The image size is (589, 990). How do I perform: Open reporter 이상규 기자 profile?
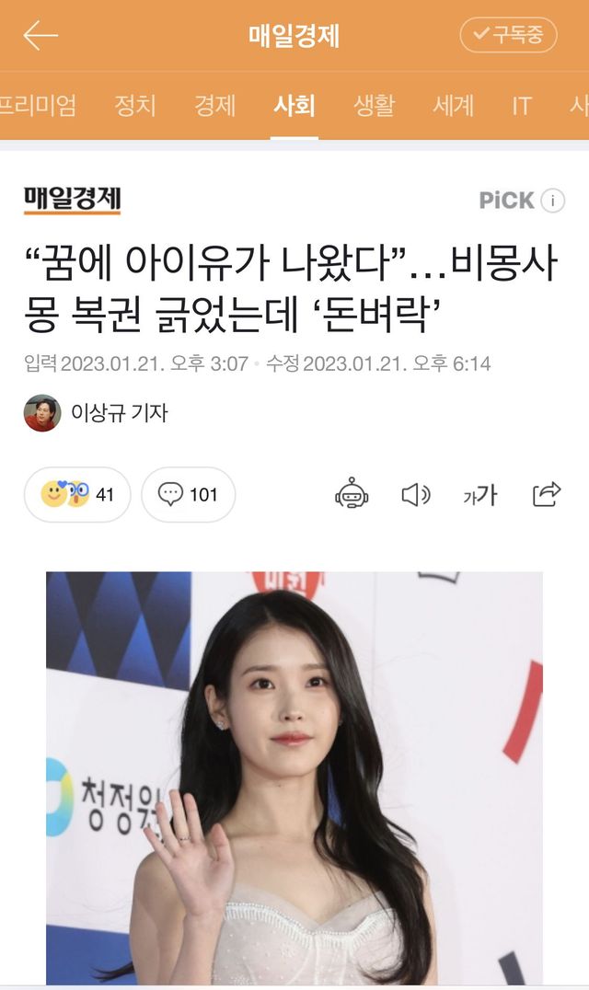[x=96, y=413]
